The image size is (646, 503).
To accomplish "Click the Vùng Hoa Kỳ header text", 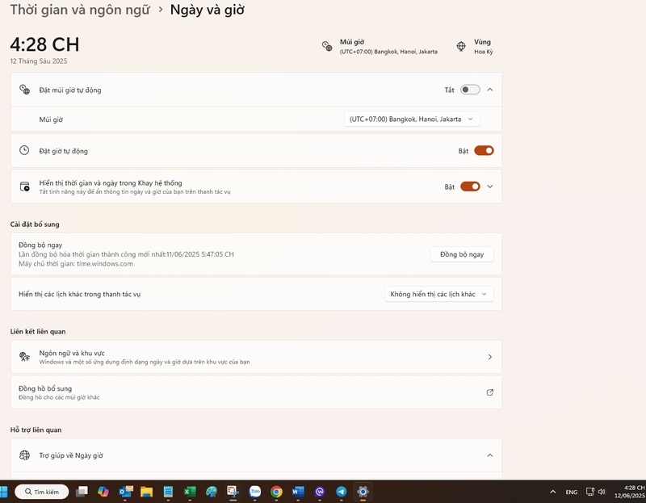I will 483,46.
